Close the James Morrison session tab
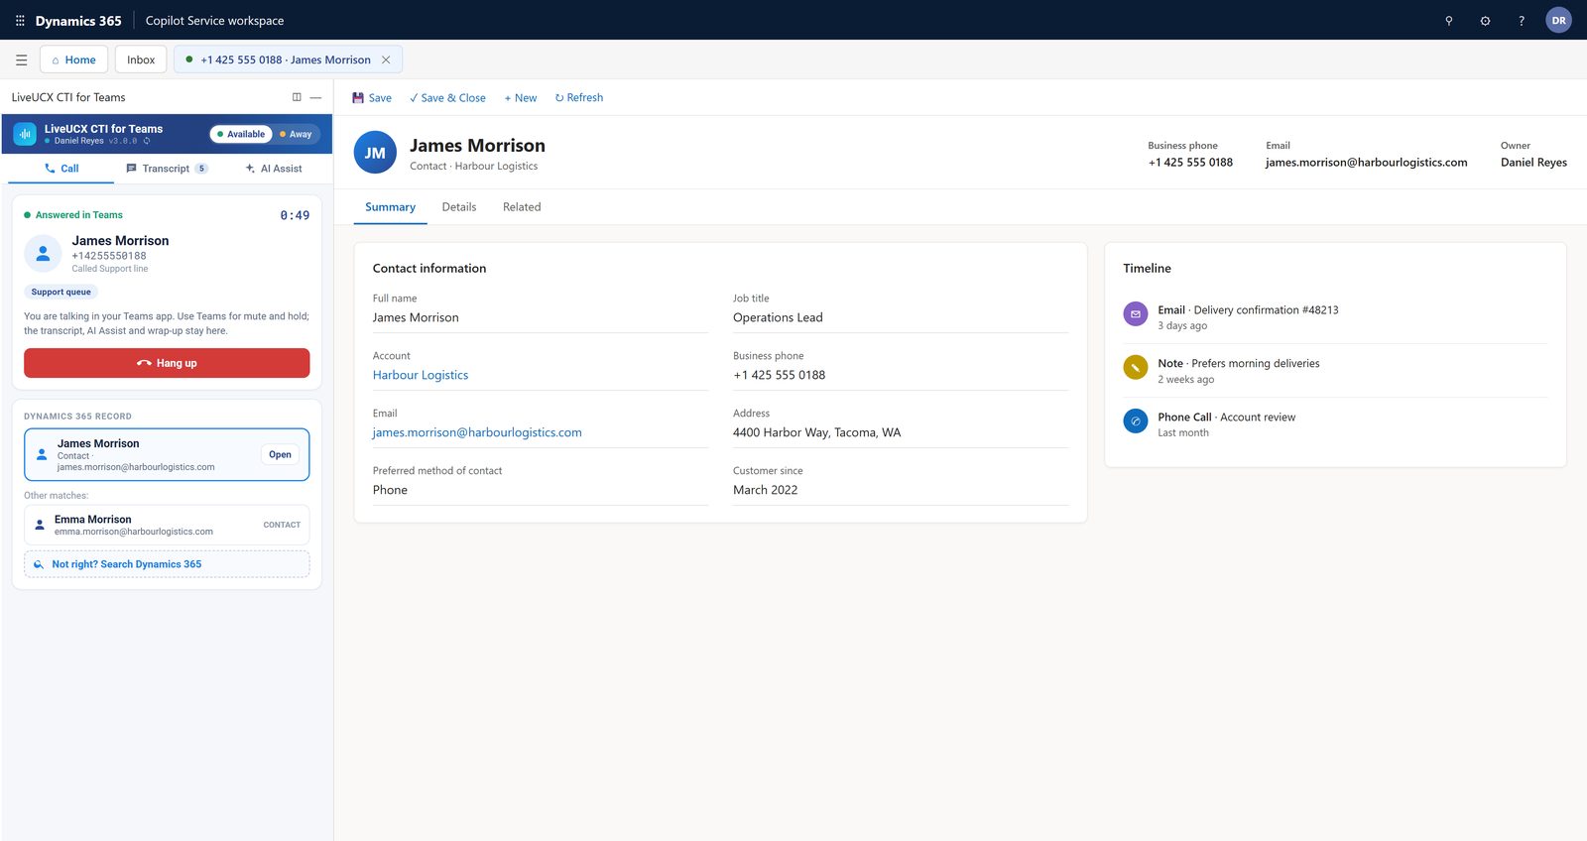Image resolution: width=1587 pixels, height=841 pixels. pyautogui.click(x=386, y=60)
